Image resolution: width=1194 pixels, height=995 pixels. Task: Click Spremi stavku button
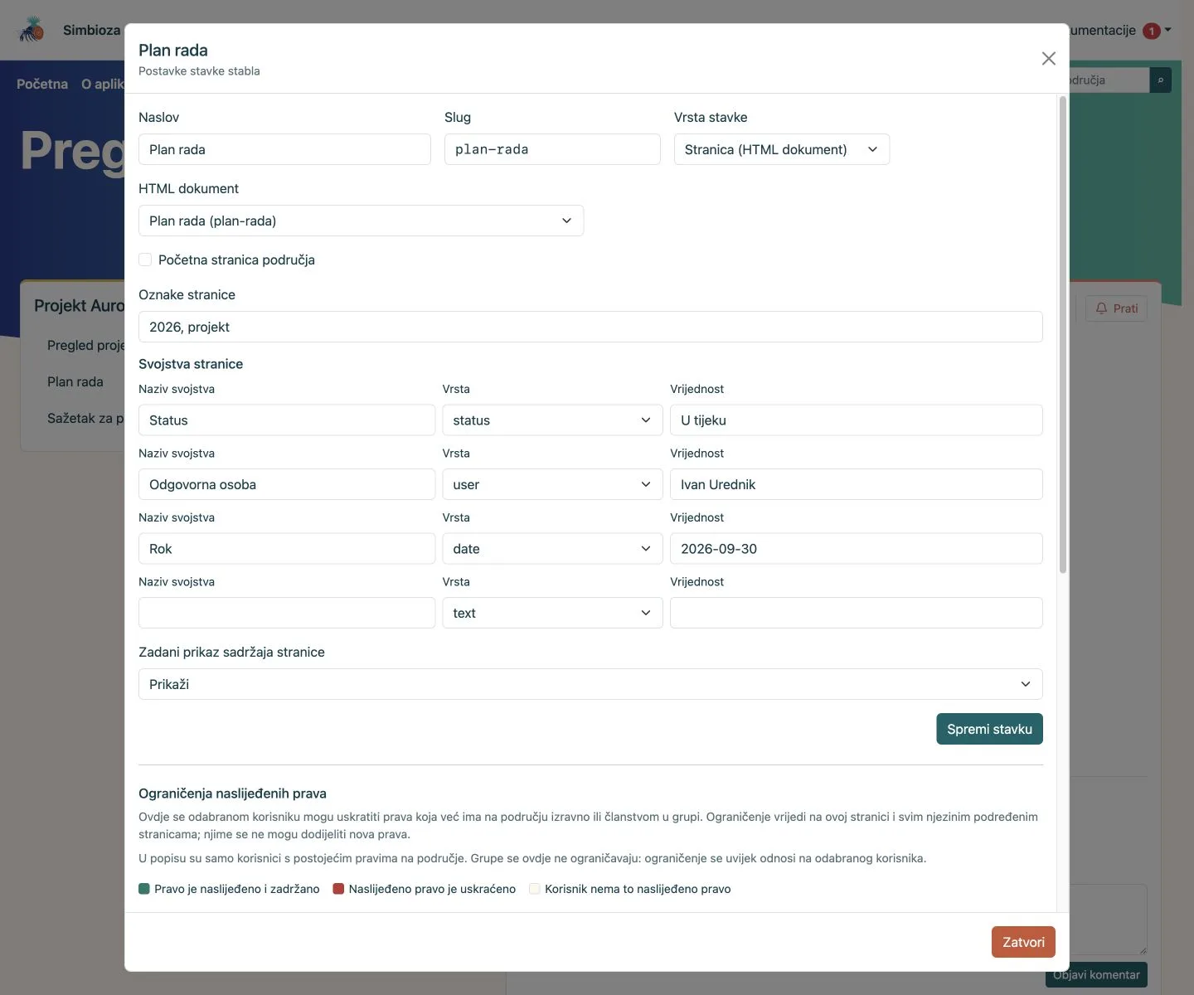(x=989, y=729)
